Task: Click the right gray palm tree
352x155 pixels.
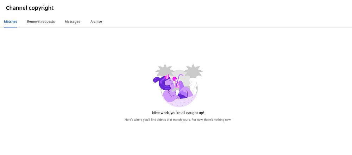Action: tap(193, 70)
